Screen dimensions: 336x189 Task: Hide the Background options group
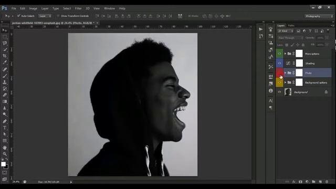point(279,82)
